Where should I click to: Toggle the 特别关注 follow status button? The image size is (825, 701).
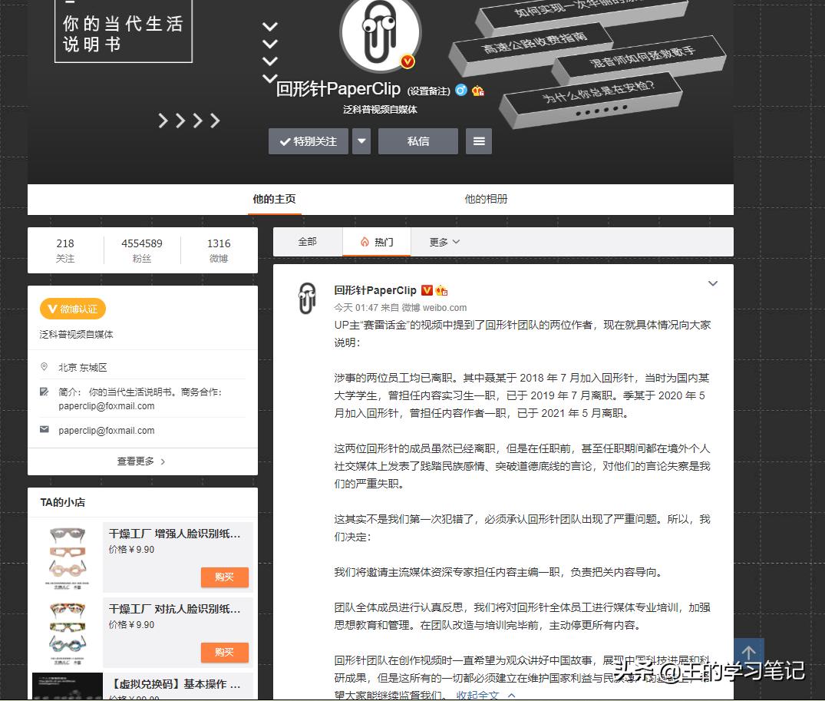pyautogui.click(x=307, y=141)
